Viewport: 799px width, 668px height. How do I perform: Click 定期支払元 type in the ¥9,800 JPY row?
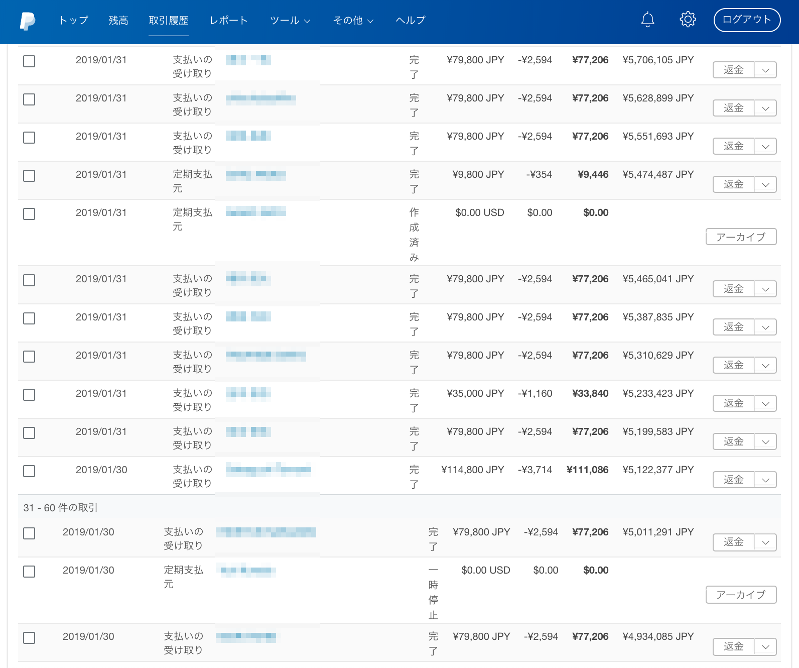pyautogui.click(x=193, y=181)
